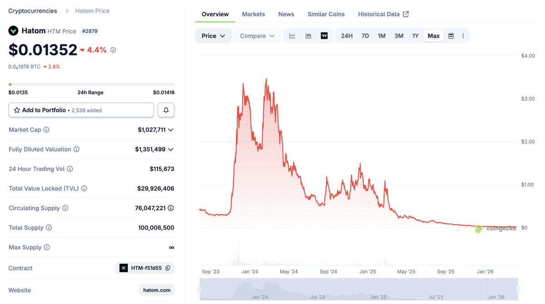Click the $115,673 trading volume value
The height and width of the screenshot is (304, 545).
tap(162, 169)
